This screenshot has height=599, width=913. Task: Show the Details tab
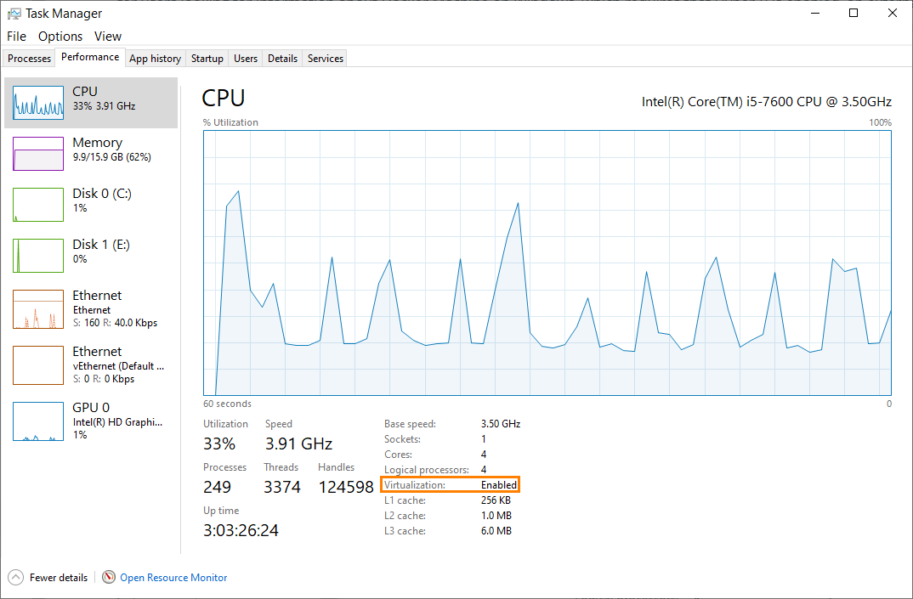point(282,59)
